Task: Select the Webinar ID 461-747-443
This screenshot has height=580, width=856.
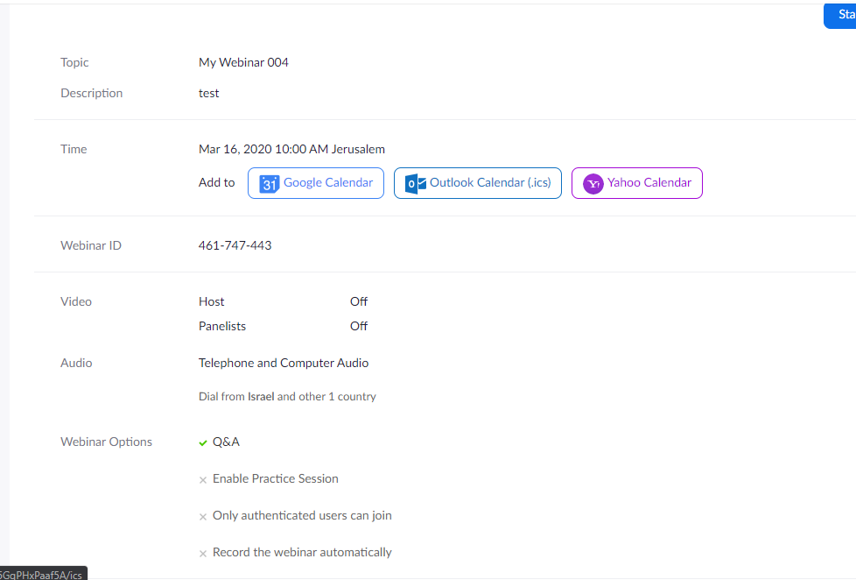Action: [235, 245]
